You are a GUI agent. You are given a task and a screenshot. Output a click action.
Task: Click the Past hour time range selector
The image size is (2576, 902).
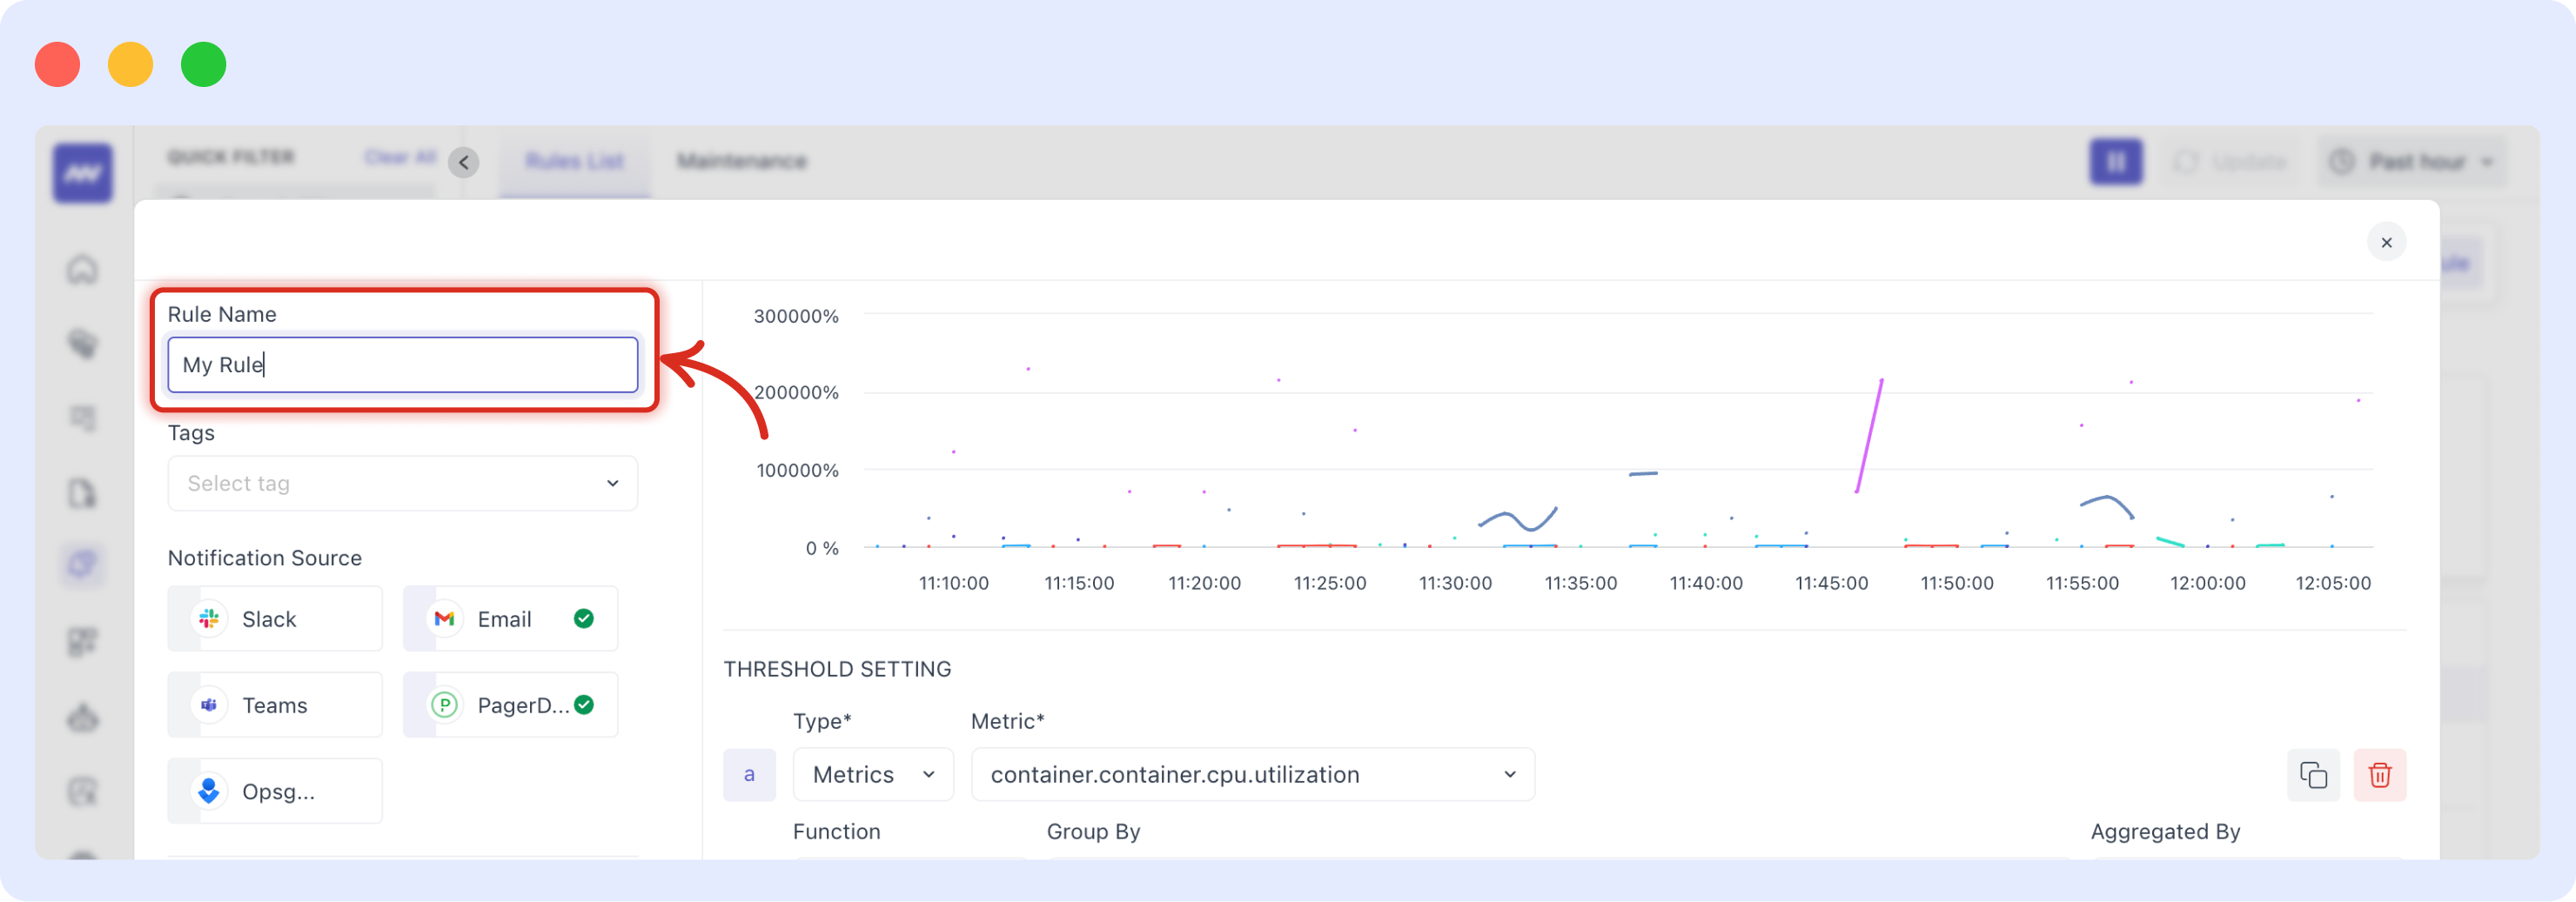click(x=2413, y=162)
